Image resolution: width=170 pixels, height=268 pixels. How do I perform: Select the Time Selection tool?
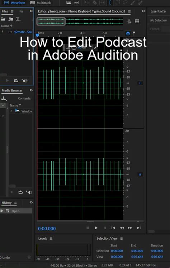110,3
